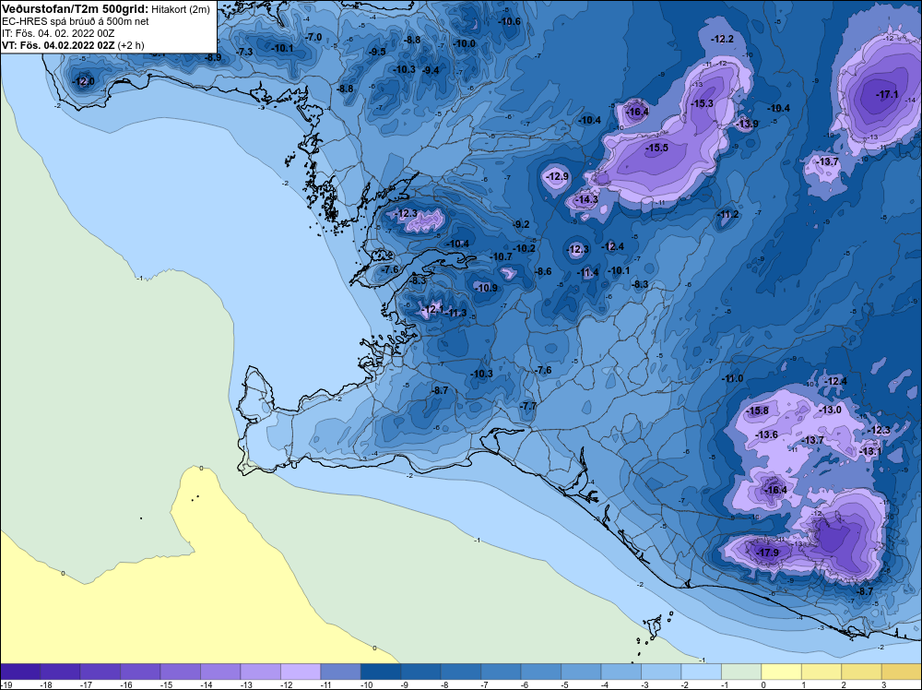
Task: Click legend swatch between -13 and -12
Action: pos(261,672)
